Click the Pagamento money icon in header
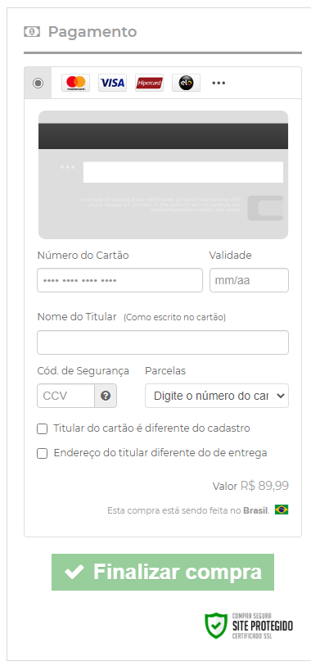 click(x=32, y=32)
